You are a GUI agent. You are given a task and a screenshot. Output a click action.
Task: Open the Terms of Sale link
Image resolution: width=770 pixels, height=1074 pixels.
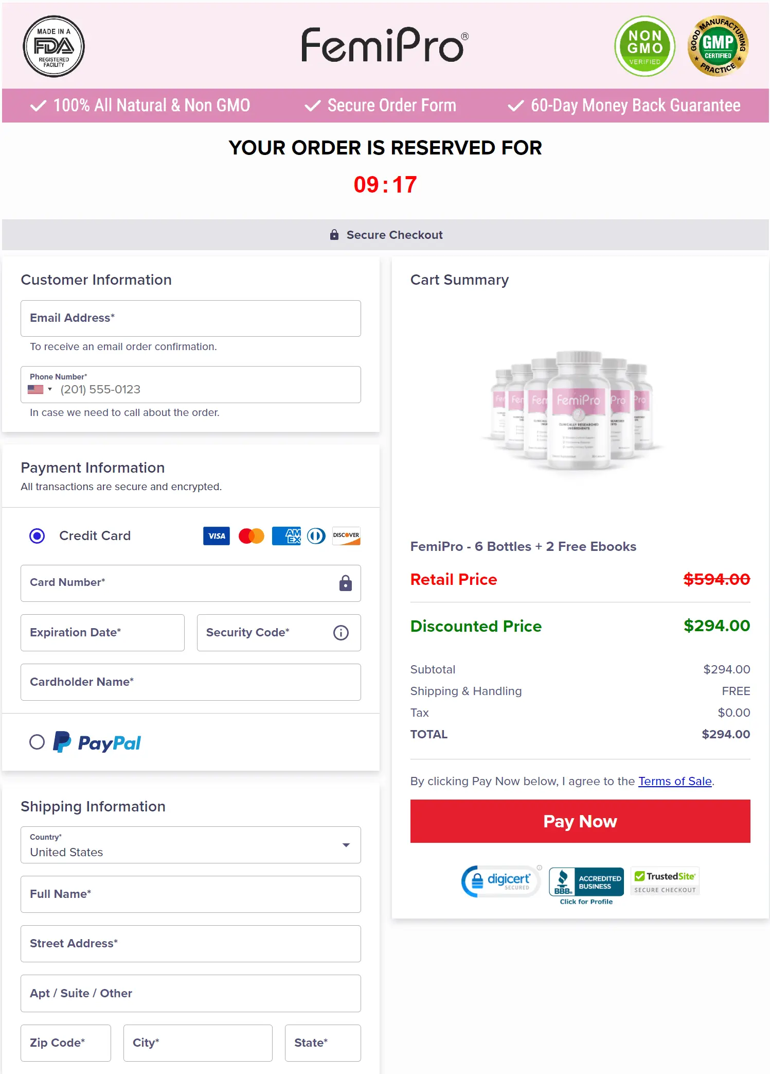click(675, 781)
